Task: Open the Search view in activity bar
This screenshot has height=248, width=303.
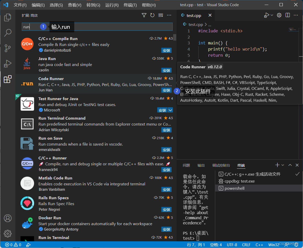Action: click(7, 33)
